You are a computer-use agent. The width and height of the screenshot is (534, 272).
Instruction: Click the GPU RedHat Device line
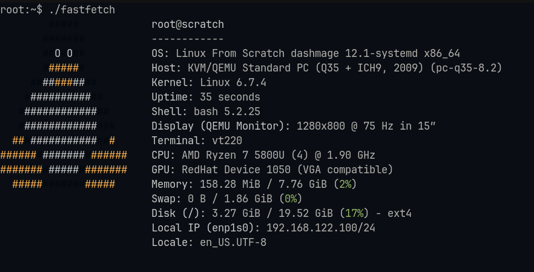[272, 170]
